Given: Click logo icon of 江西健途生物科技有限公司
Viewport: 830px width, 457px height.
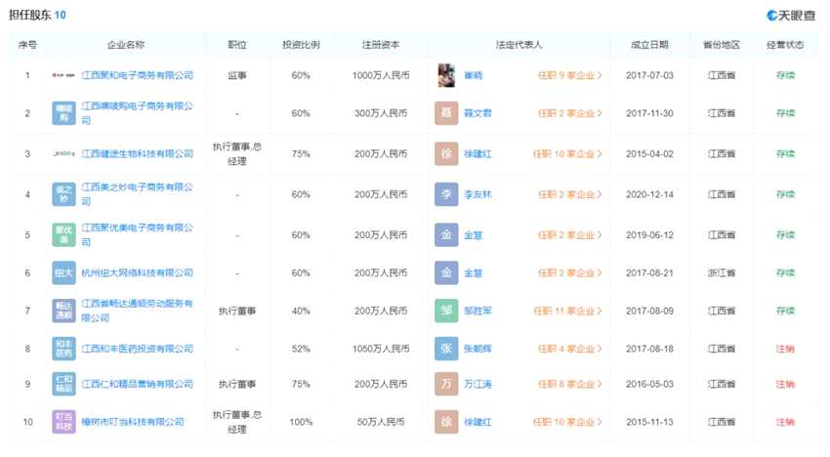Looking at the screenshot, I should click(x=63, y=154).
